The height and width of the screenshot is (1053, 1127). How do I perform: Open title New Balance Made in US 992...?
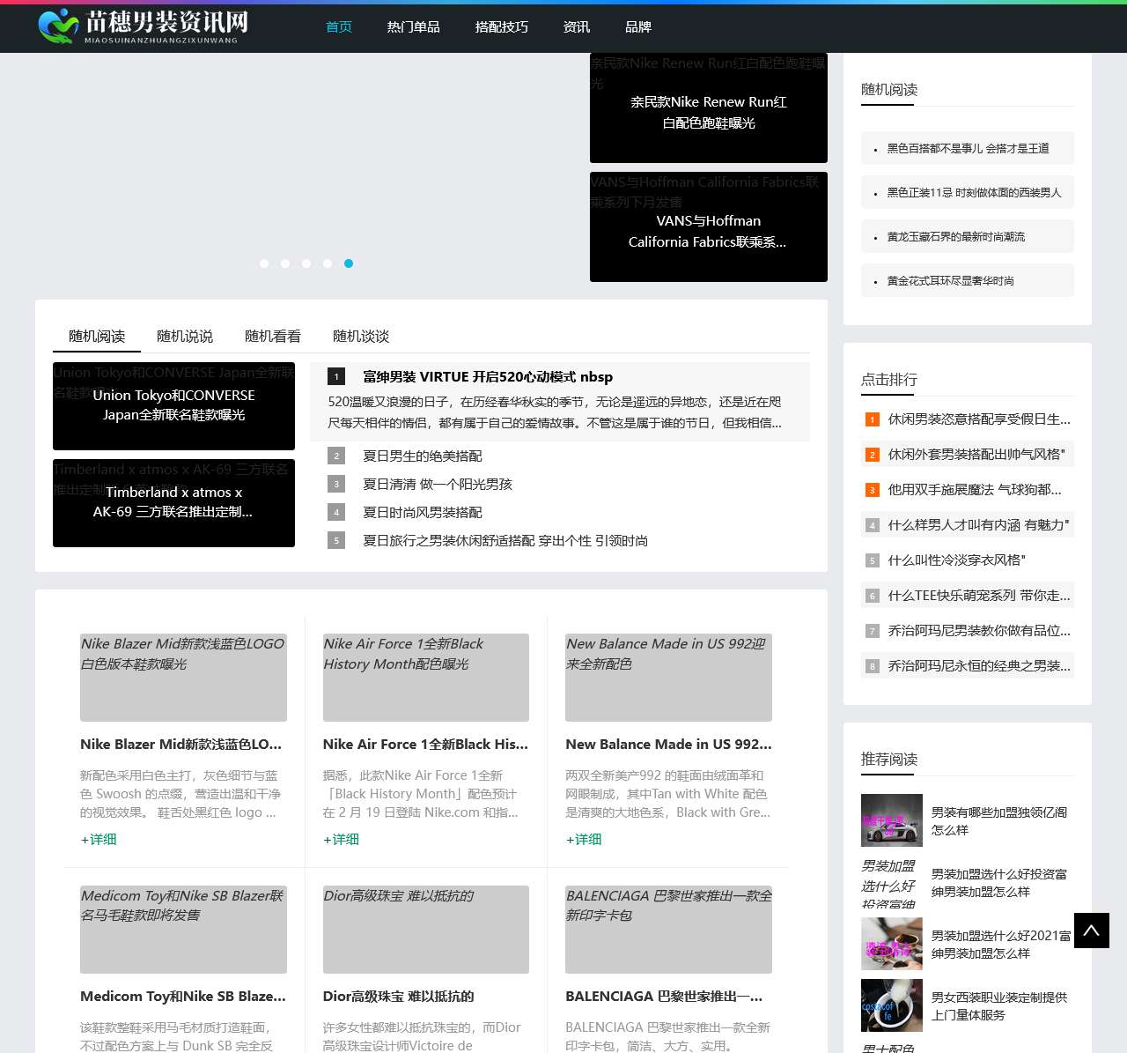668,744
